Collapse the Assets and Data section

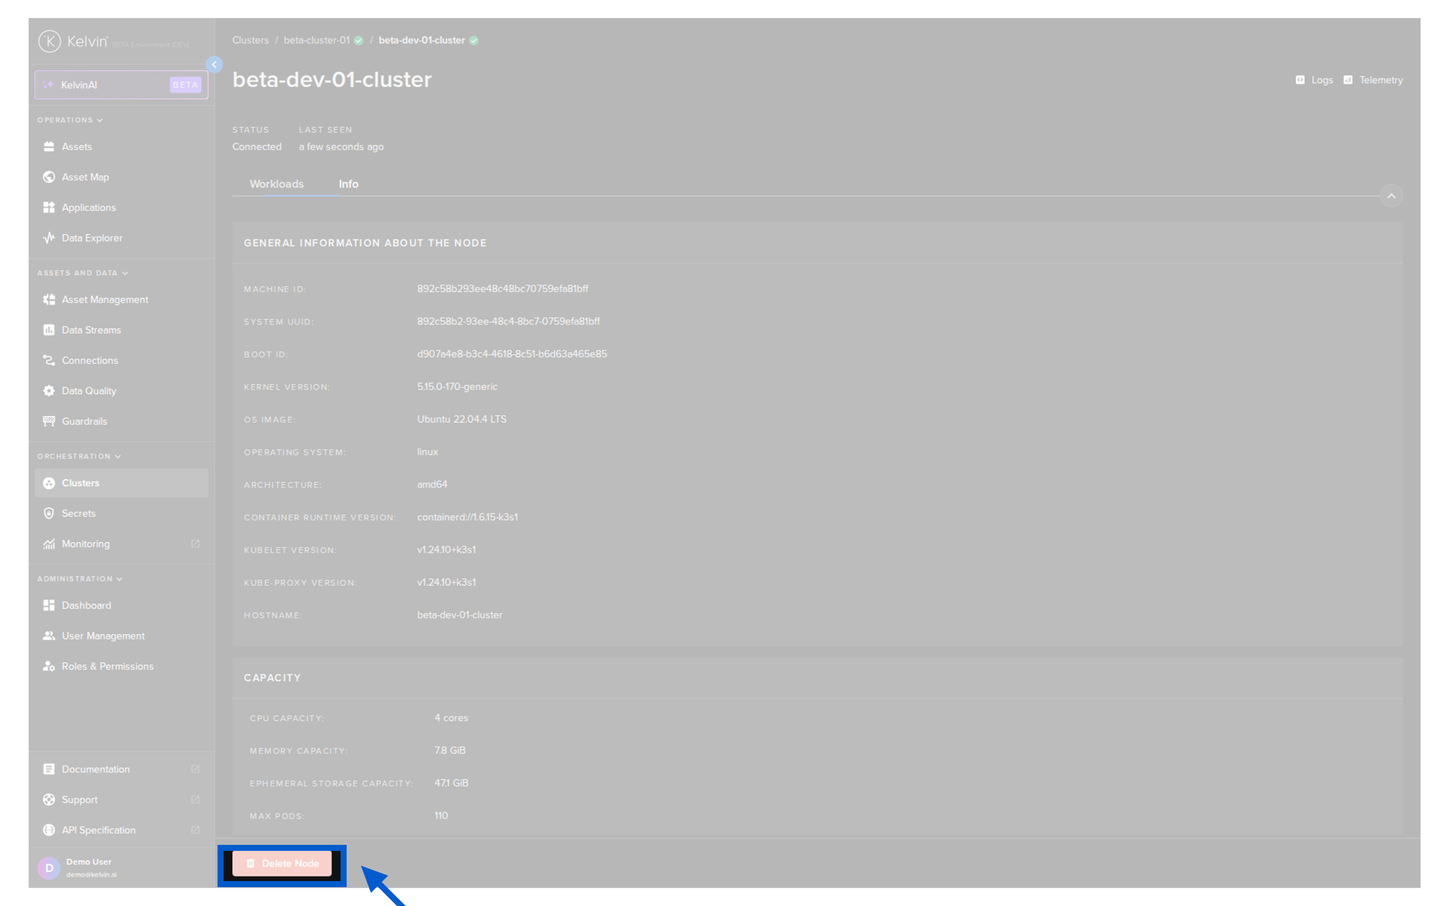click(125, 273)
